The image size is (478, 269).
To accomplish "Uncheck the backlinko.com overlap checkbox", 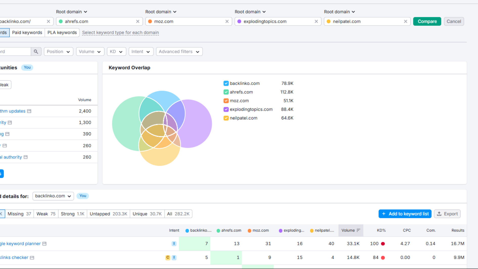I will pos(226,84).
